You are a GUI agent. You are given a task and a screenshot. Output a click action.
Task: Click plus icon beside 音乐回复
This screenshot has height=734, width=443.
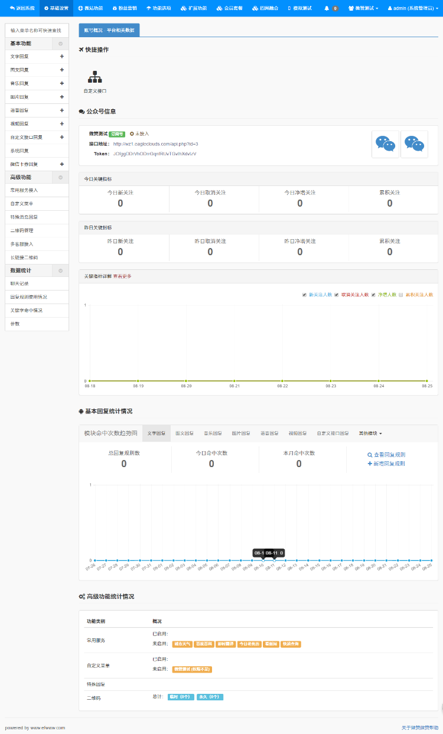(61, 83)
